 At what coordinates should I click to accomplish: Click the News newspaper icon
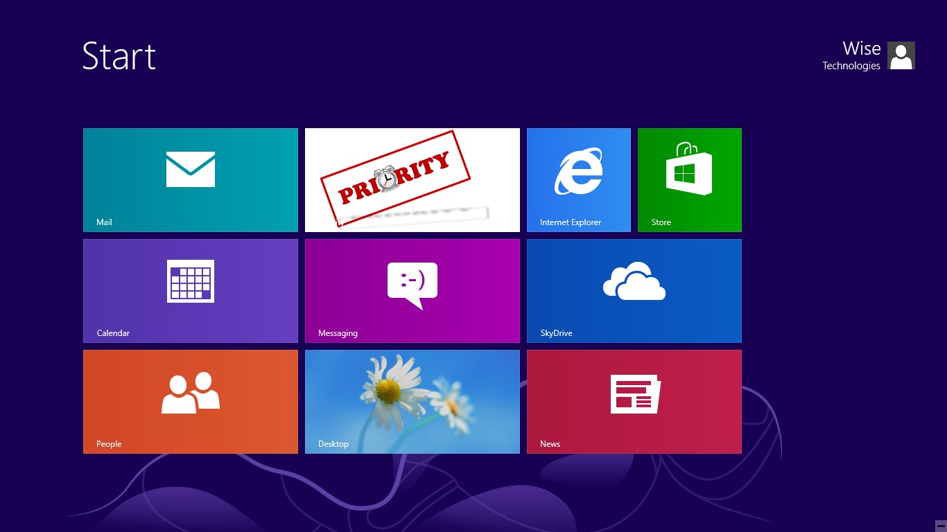pos(635,393)
